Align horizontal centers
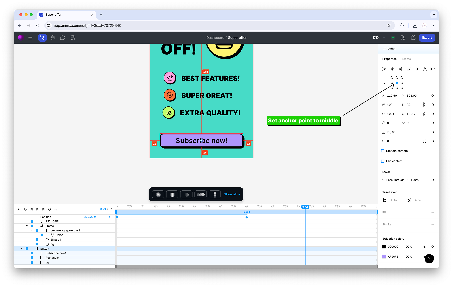This screenshot has width=453, height=287. (392, 69)
